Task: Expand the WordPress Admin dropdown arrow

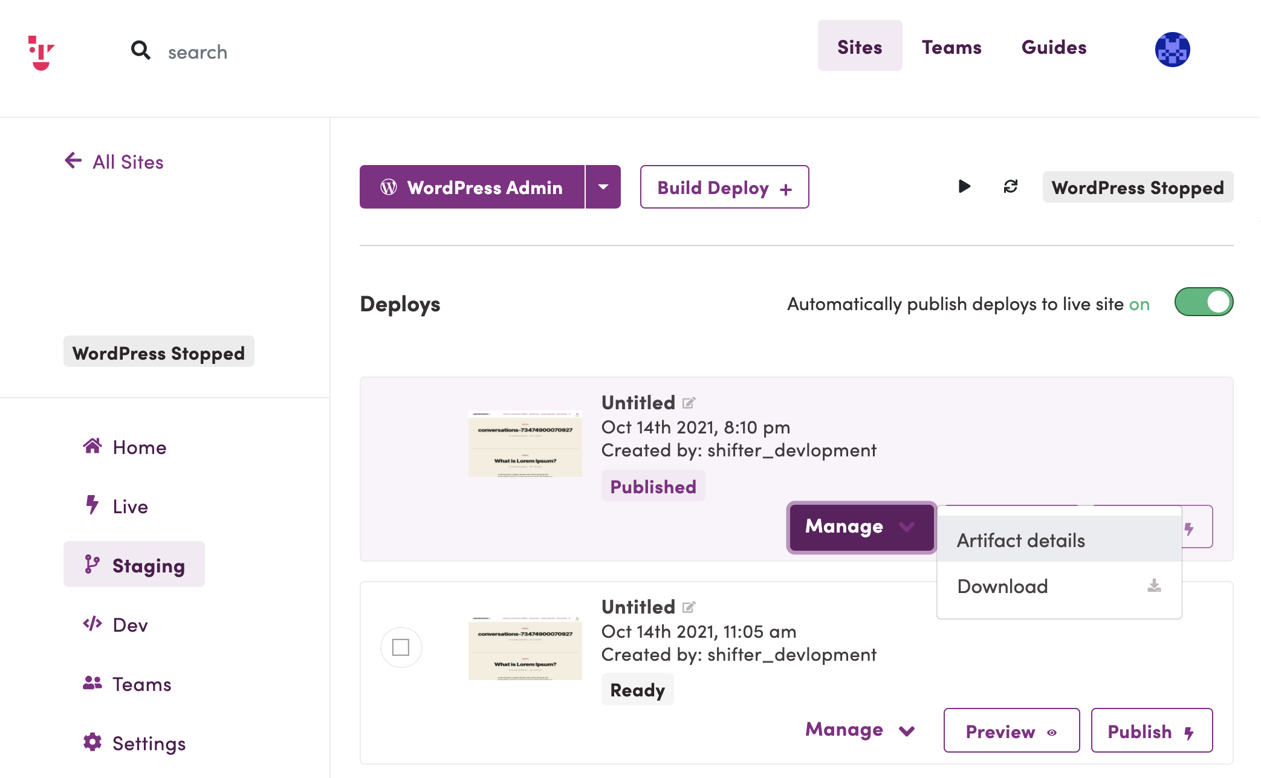Action: click(x=603, y=187)
